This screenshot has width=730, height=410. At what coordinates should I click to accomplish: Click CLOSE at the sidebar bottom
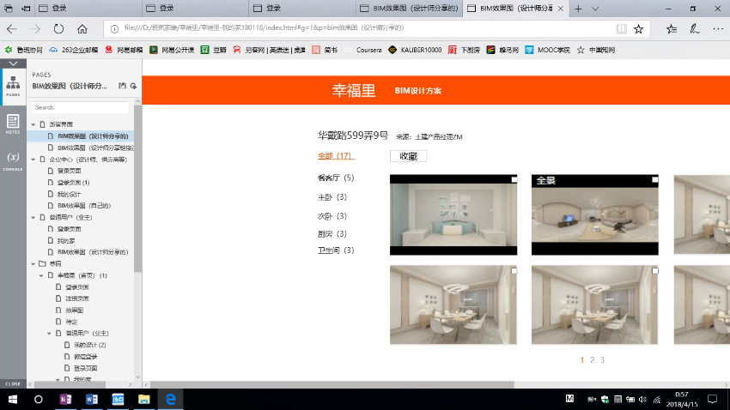coord(13,384)
